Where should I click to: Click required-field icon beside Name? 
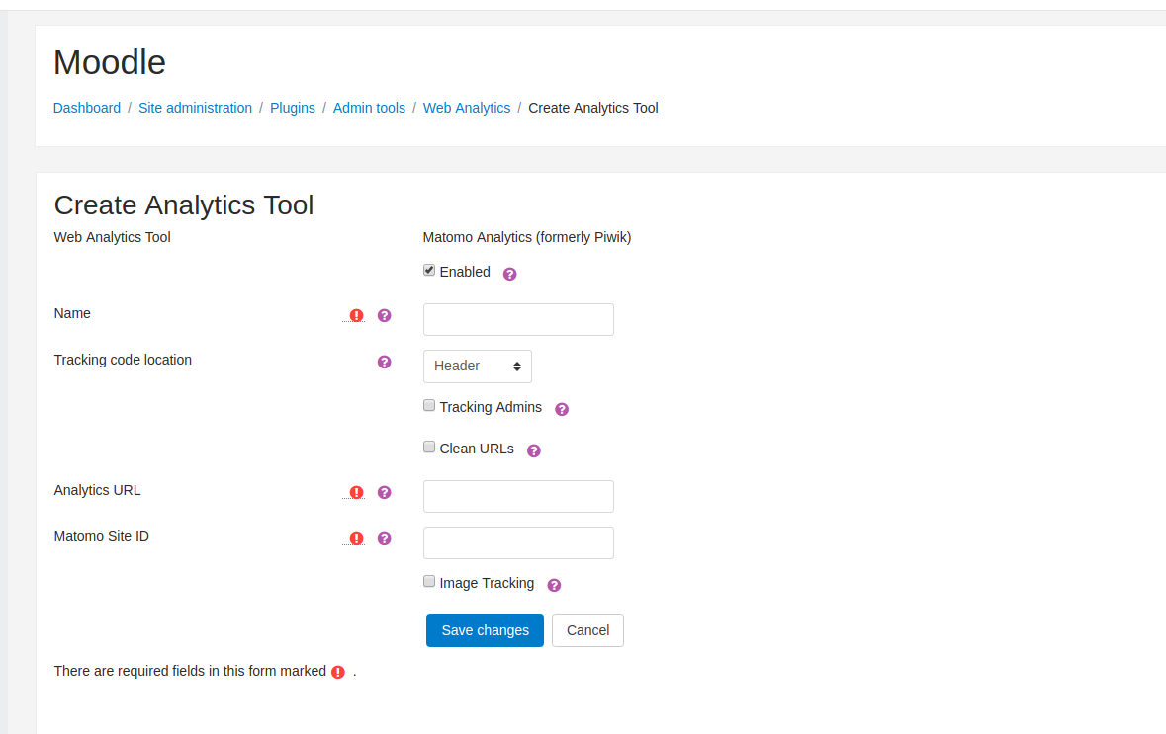point(356,316)
